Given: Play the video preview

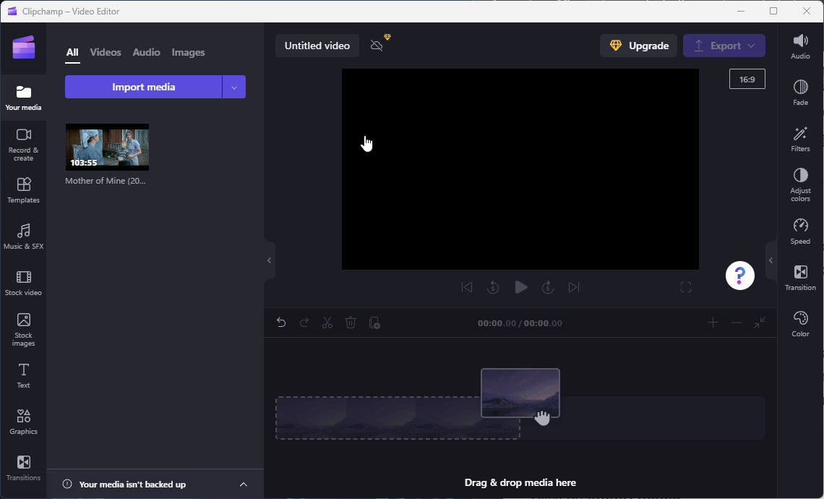Looking at the screenshot, I should point(520,286).
